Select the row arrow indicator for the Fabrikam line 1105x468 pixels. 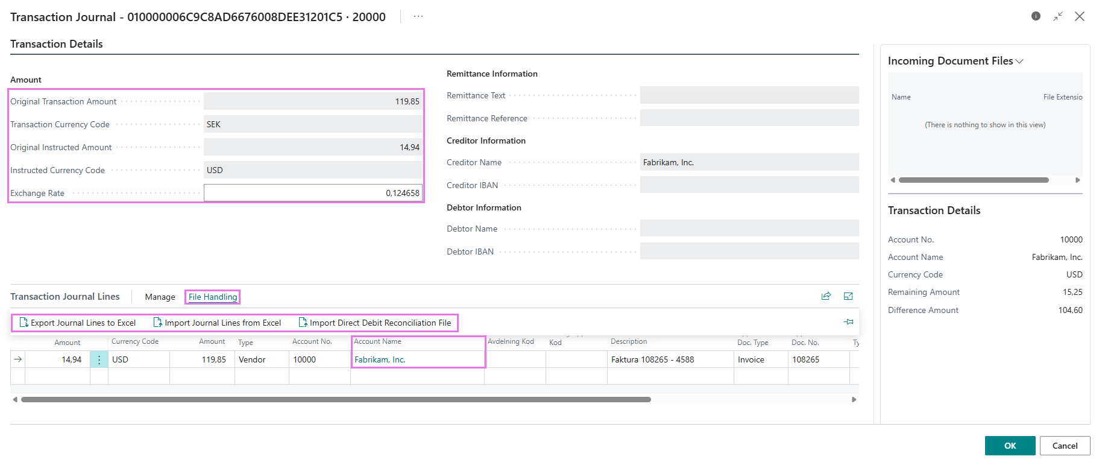(x=18, y=359)
